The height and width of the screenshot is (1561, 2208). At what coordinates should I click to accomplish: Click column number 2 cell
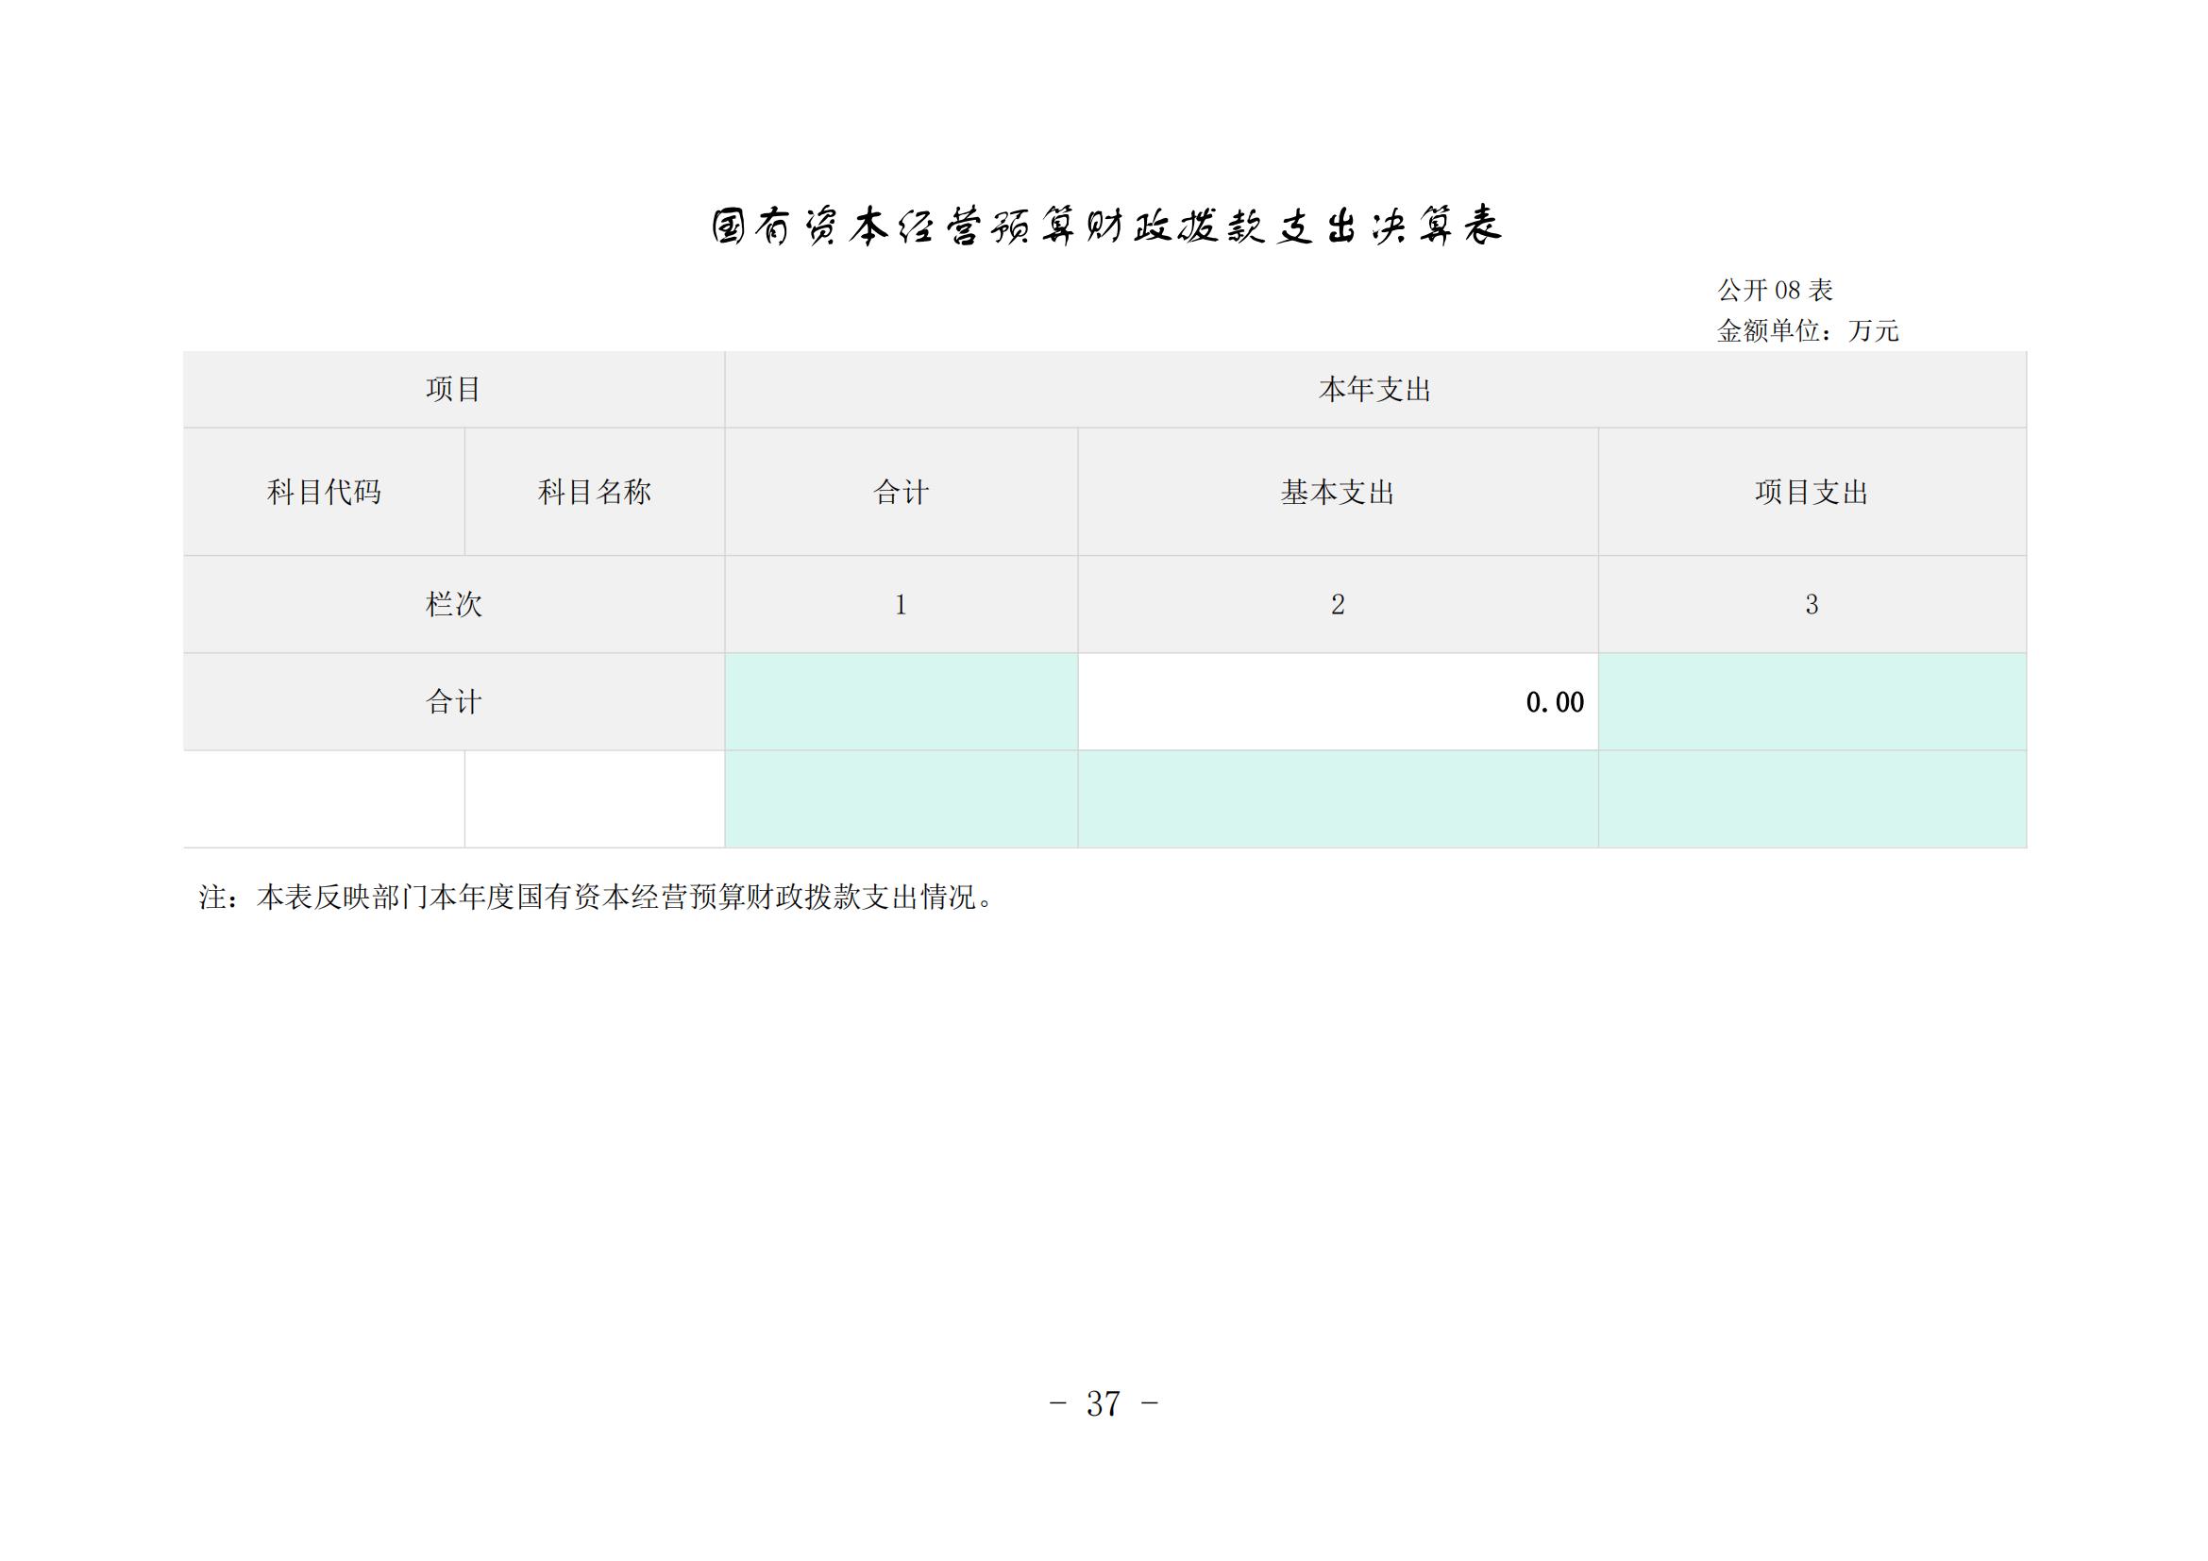click(1338, 605)
